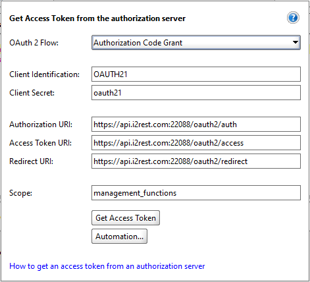
Task: Select the Authorization URI text box
Action: tap(196, 125)
